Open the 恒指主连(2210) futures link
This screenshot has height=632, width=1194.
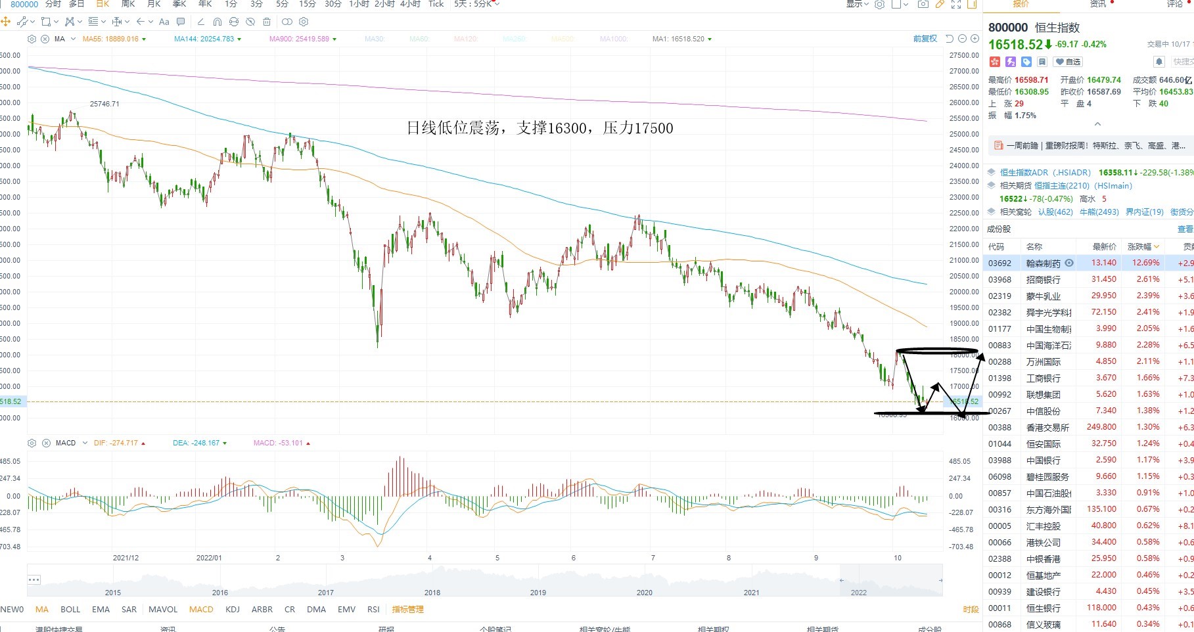click(x=1062, y=185)
